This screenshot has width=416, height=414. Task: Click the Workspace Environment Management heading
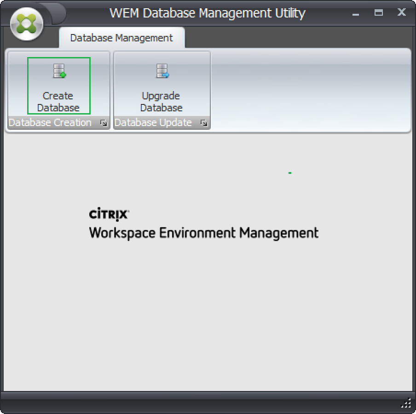(x=203, y=232)
